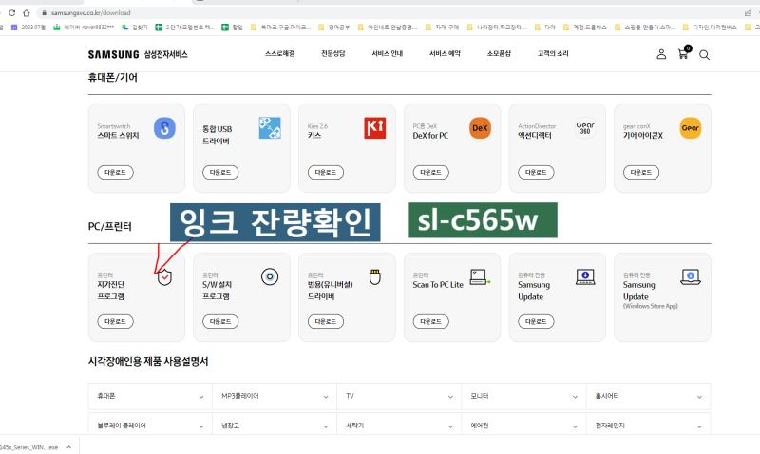Download 기어 아이콘X
This screenshot has height=454, width=760.
click(641, 172)
